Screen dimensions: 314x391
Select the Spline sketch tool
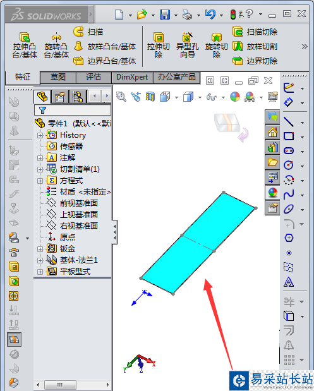[289, 195]
